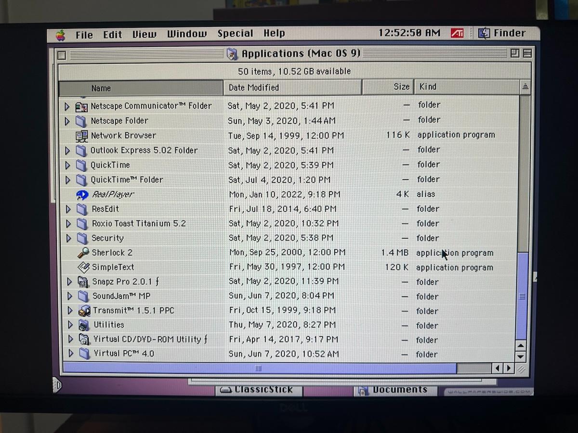
Task: Select the QuickTime™ Folder icon
Action: tap(81, 180)
